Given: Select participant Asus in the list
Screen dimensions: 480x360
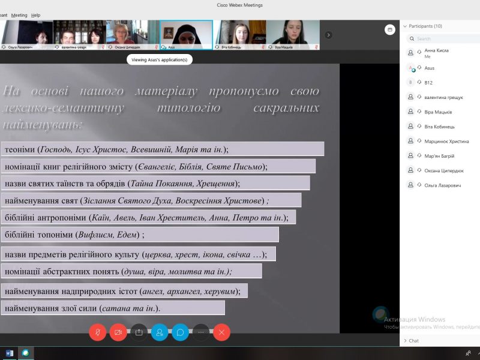Looking at the screenshot, I should (430, 68).
